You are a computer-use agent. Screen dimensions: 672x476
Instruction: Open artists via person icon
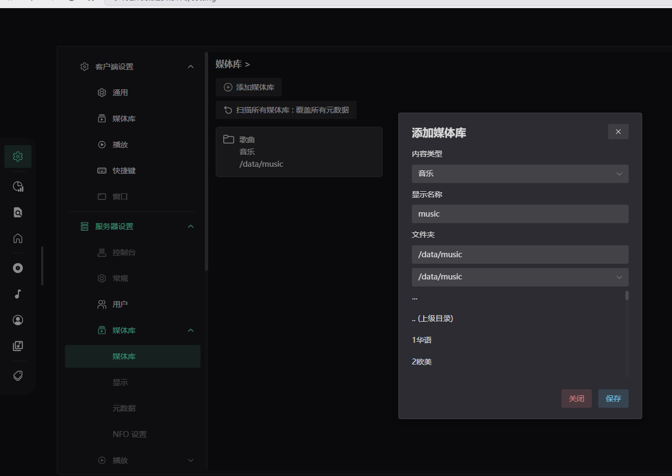point(18,320)
